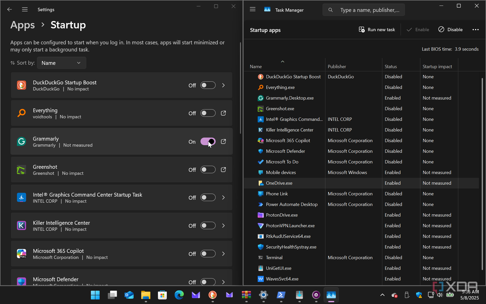
Task: Toggle DuckDuckGo Startup Boost switch
Action: click(x=208, y=85)
